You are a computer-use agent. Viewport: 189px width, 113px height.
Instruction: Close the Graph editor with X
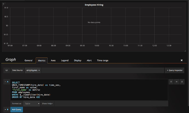tap(182, 60)
